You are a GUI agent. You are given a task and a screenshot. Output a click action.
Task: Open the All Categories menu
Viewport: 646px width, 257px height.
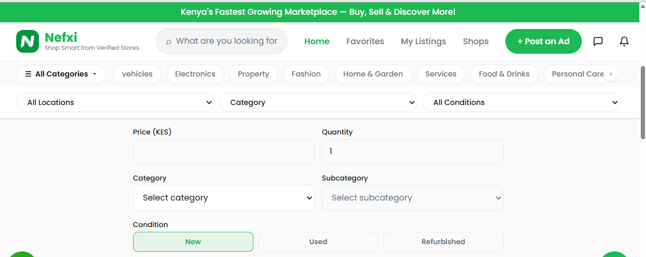61,74
